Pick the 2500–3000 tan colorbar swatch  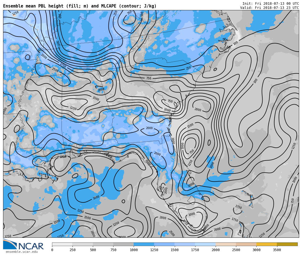[x=246, y=244]
